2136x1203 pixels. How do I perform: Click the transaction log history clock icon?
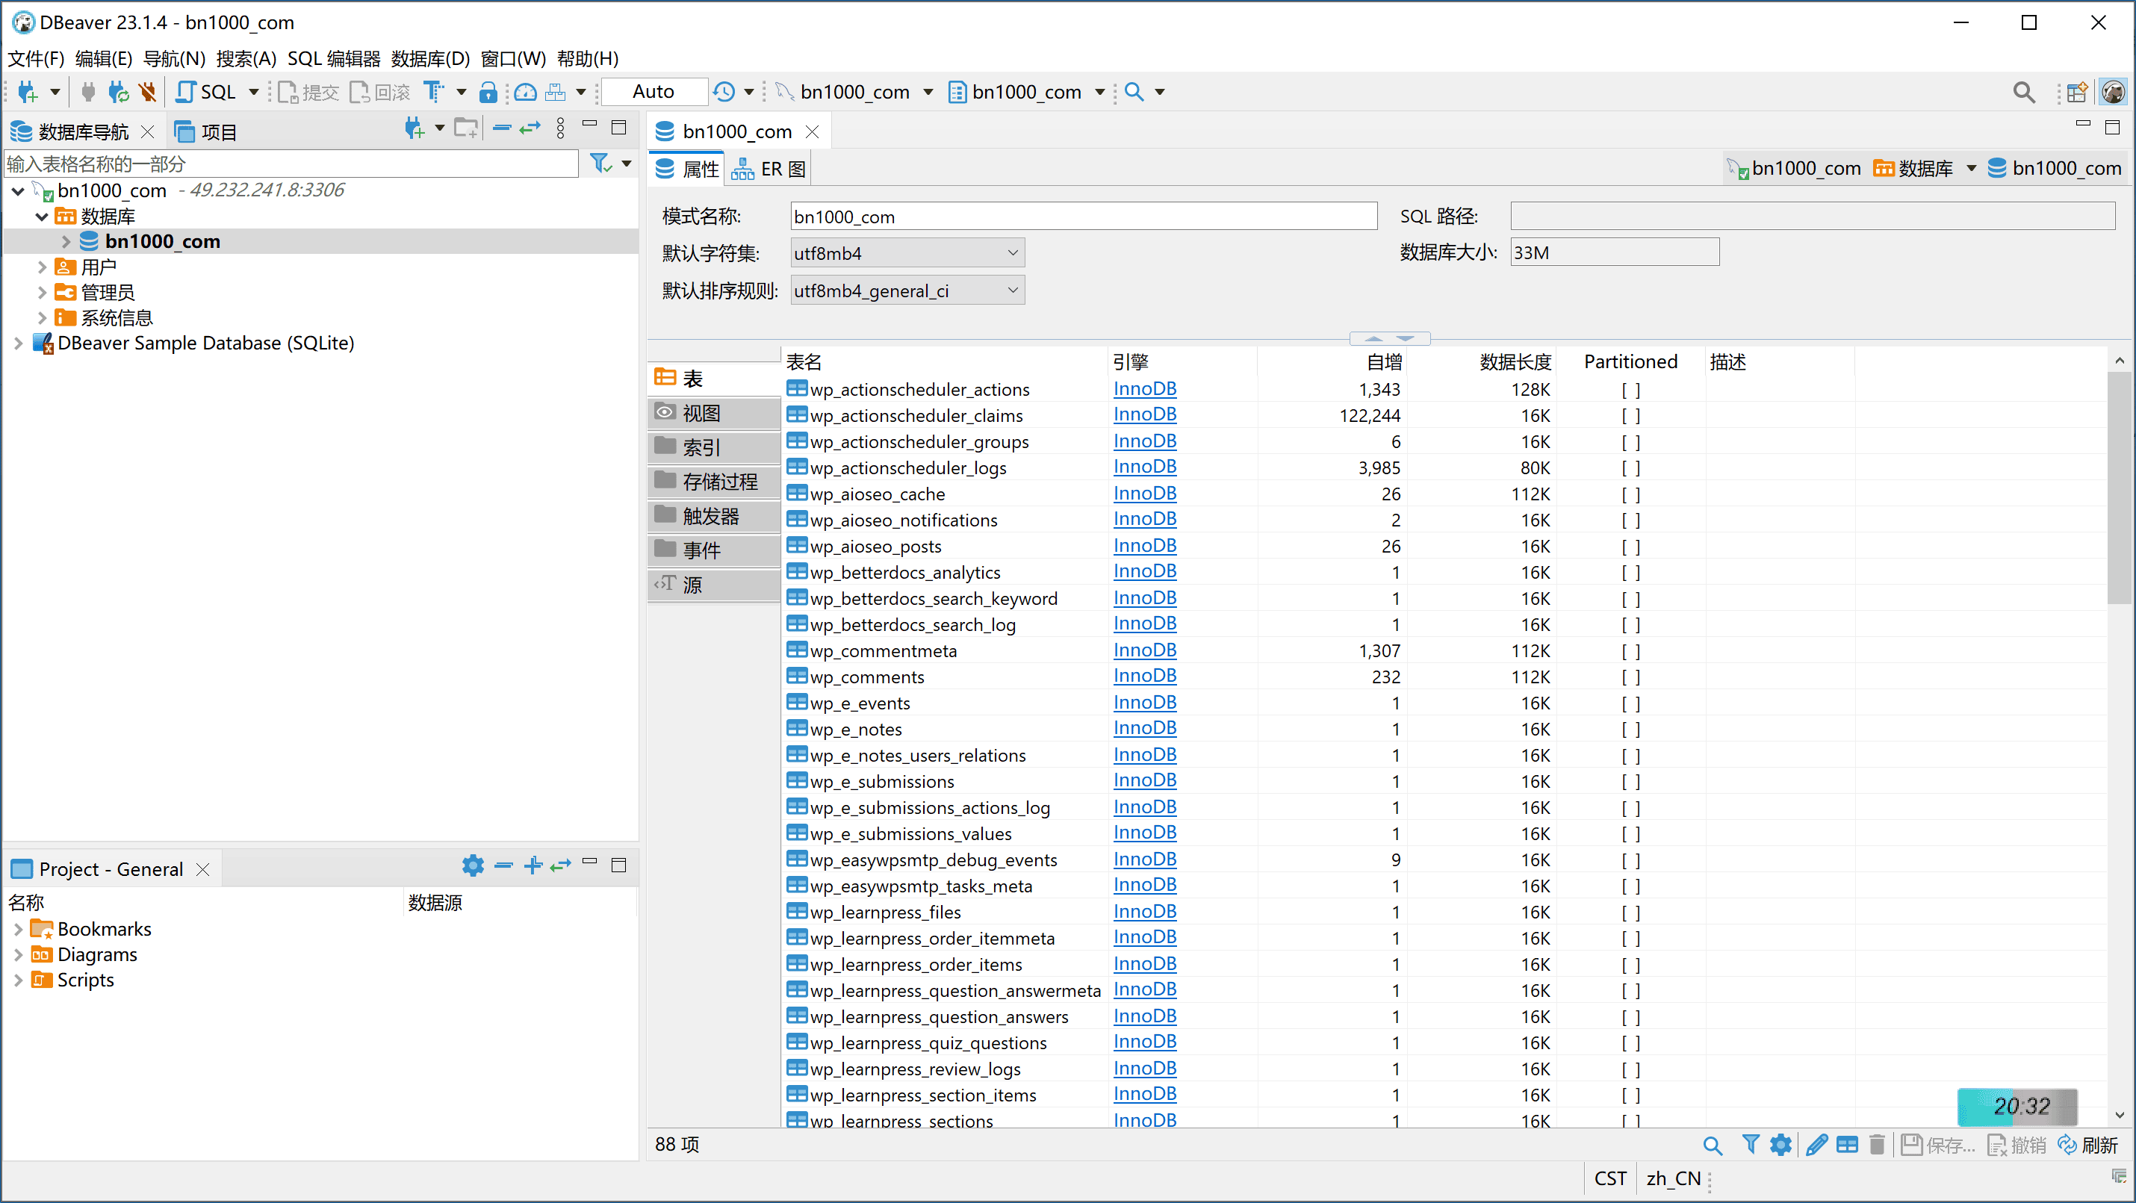click(x=724, y=92)
